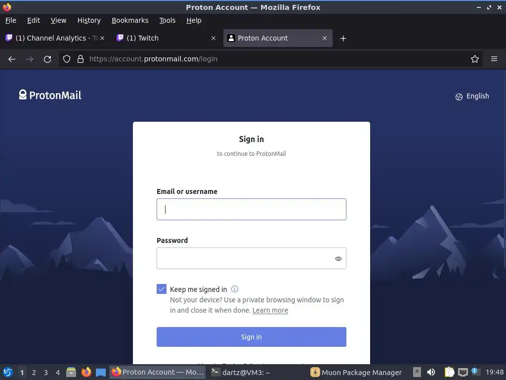Open the History menu

[x=89, y=20]
